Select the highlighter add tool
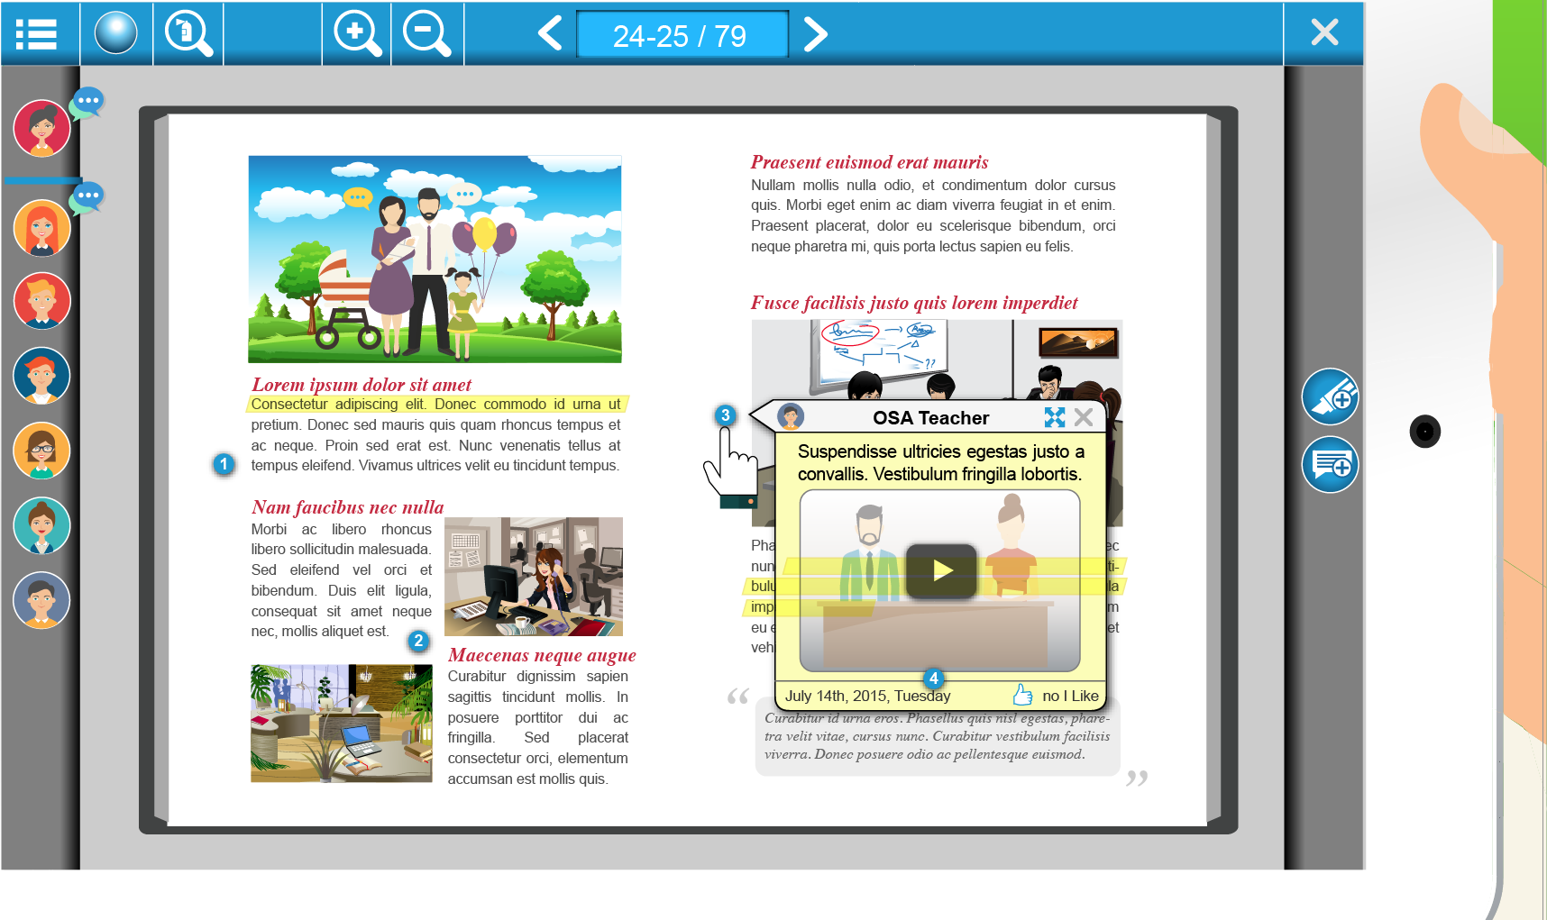Viewport: 1547px width, 920px height. (1330, 396)
